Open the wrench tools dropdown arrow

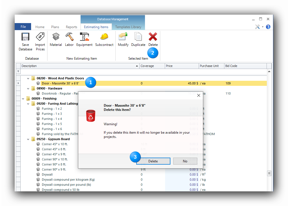coord(263,27)
